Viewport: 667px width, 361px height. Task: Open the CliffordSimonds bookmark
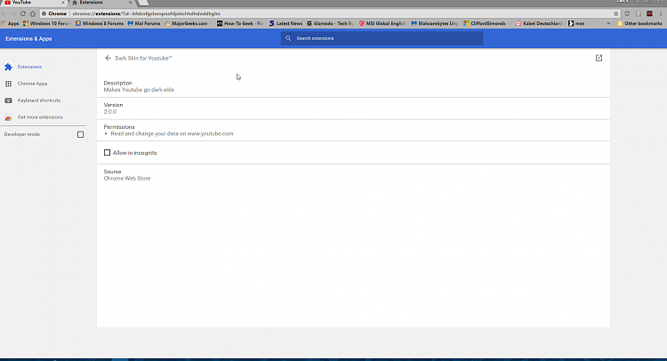tap(486, 23)
